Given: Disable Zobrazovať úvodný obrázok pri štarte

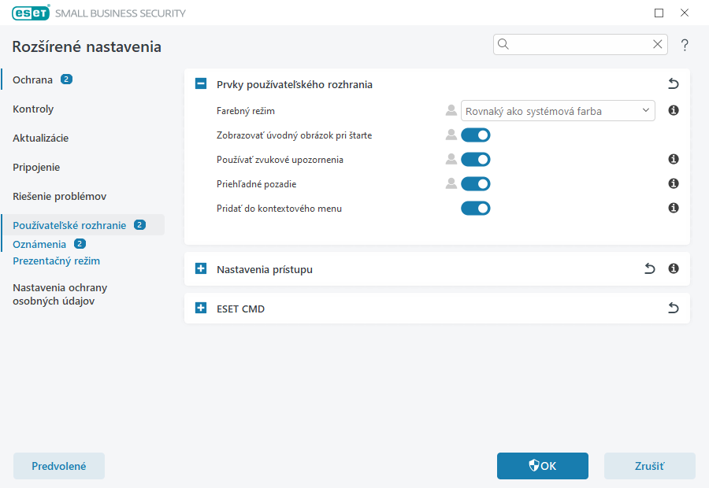Looking at the screenshot, I should tap(476, 135).
